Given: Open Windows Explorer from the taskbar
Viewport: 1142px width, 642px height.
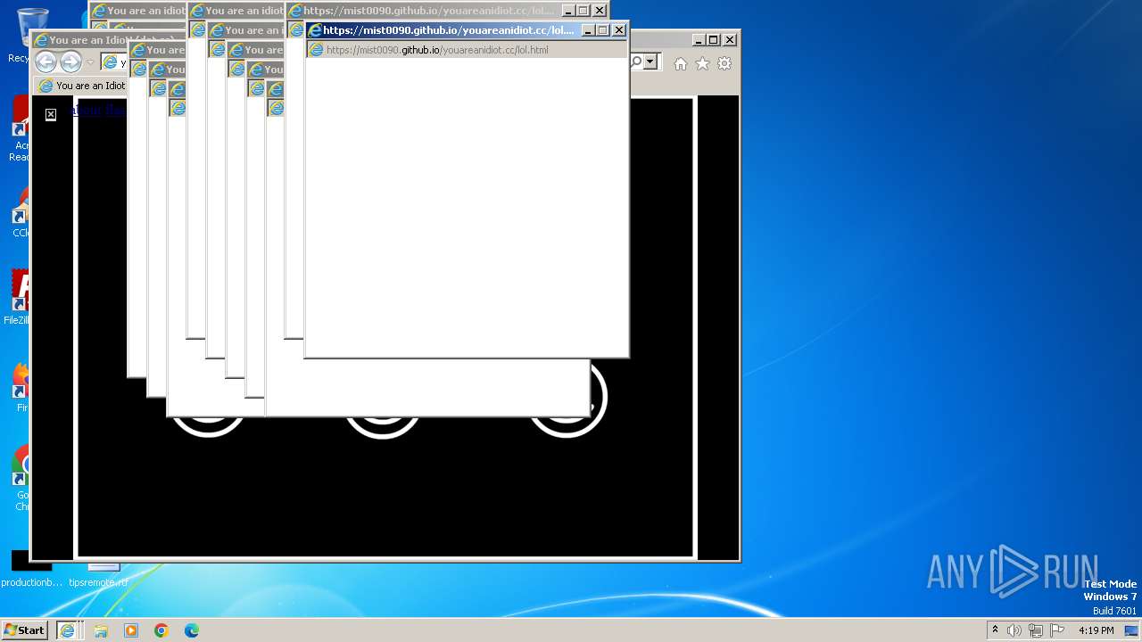Looking at the screenshot, I should tap(101, 630).
